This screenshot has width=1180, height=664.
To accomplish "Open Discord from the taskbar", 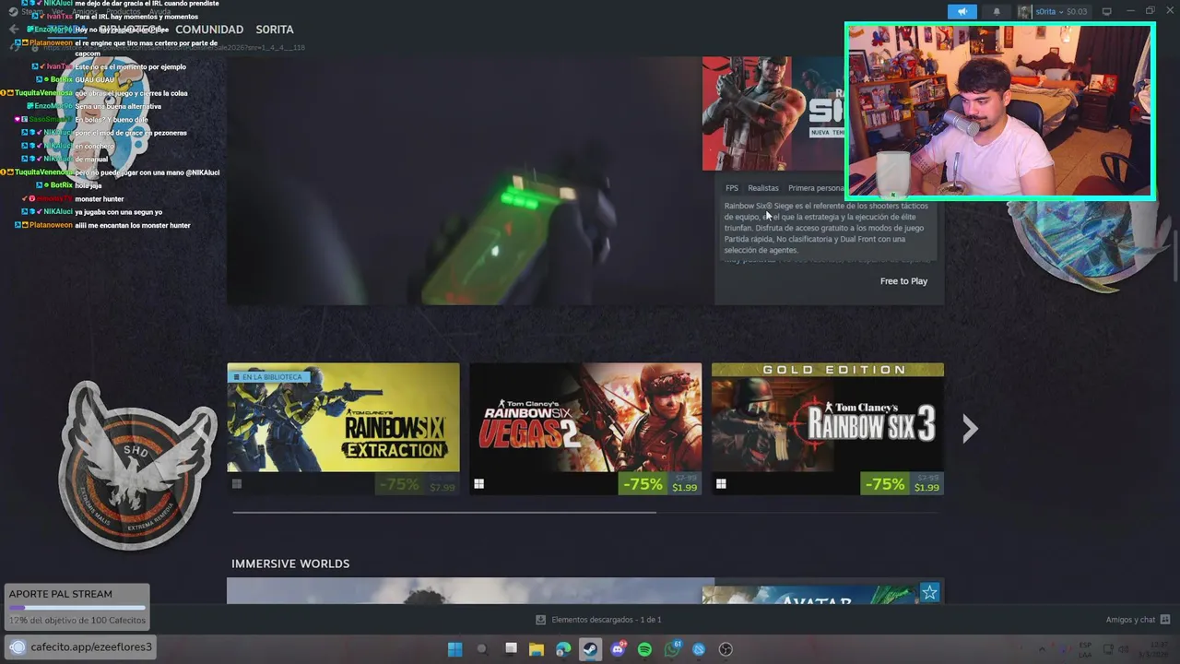I will (618, 649).
